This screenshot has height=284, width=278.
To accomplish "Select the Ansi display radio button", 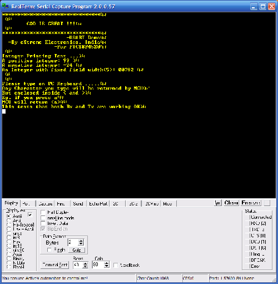I will 9,221.
